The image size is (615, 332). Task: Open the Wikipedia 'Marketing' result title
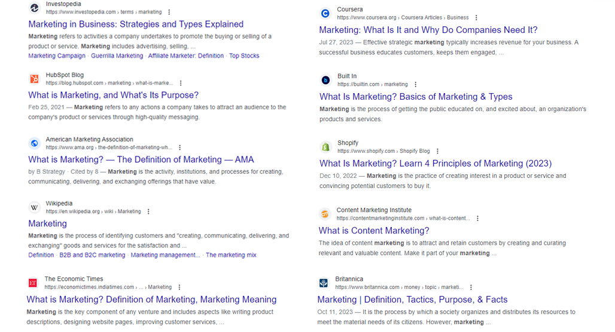[47, 223]
